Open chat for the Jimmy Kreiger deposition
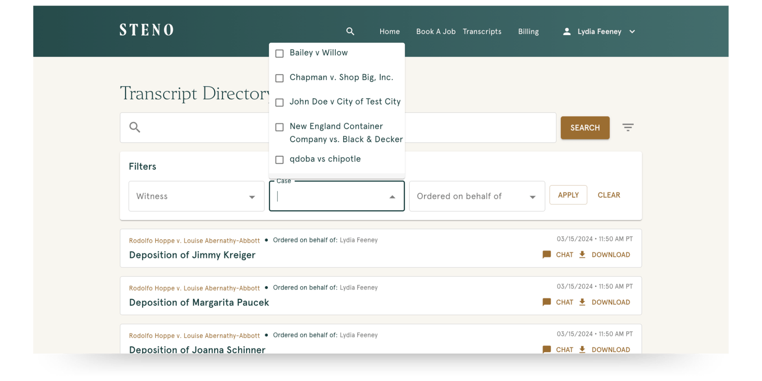 click(558, 255)
